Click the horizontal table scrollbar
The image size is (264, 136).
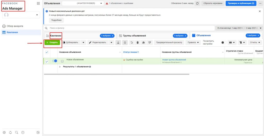pos(117,74)
